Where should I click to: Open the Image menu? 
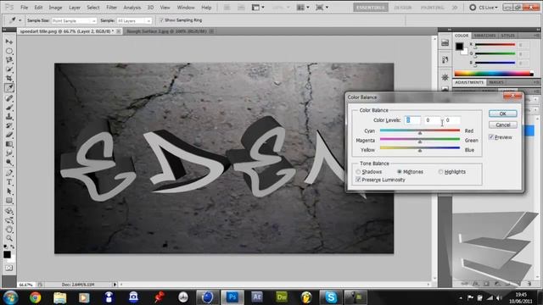click(55, 8)
